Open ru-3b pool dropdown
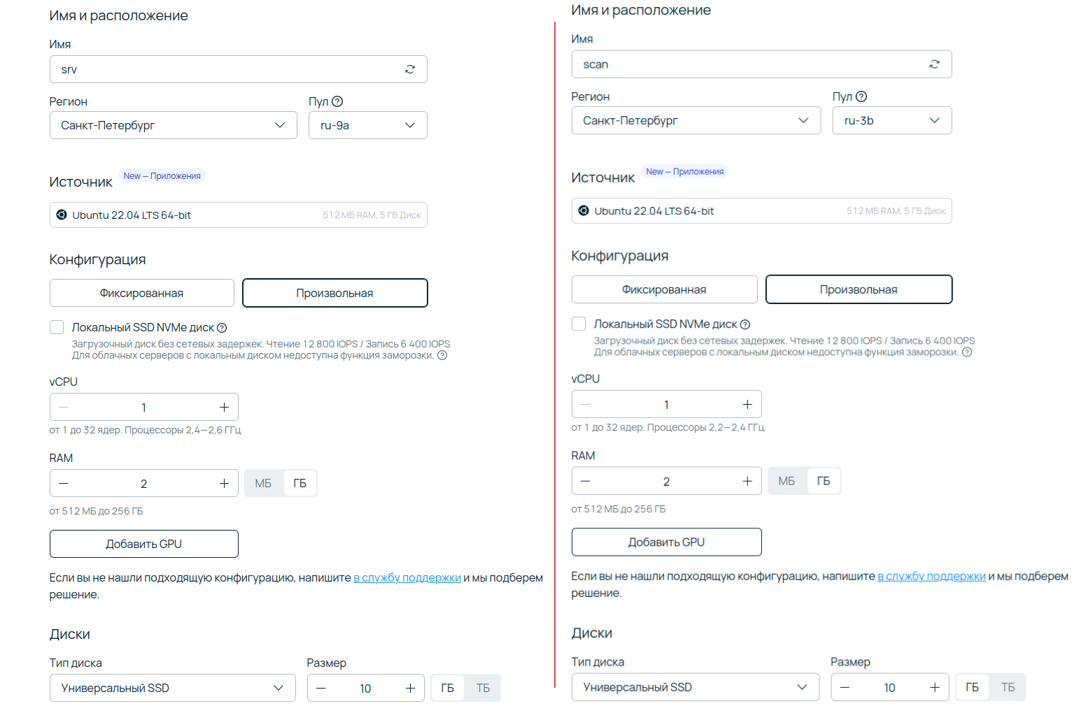 [892, 120]
